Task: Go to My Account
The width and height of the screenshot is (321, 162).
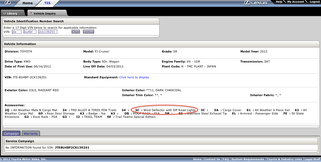Action: point(295,2)
